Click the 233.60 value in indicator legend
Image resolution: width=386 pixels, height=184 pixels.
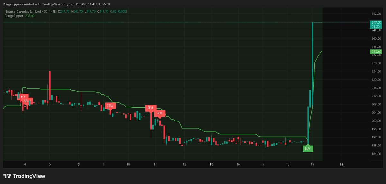(x=30, y=15)
